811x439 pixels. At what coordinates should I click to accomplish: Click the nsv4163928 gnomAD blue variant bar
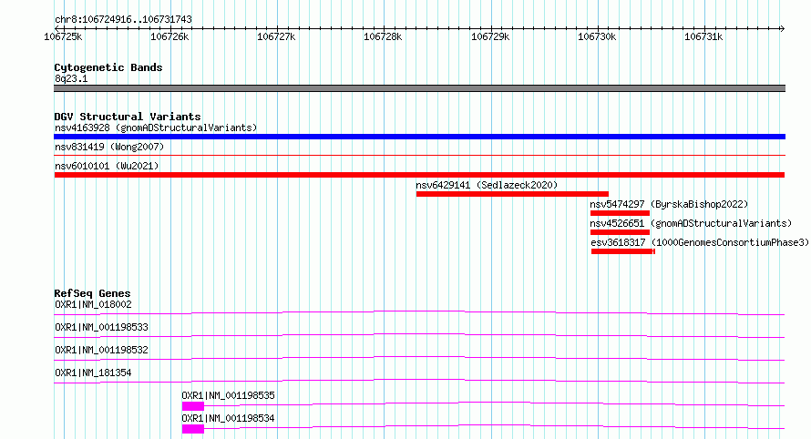419,137
